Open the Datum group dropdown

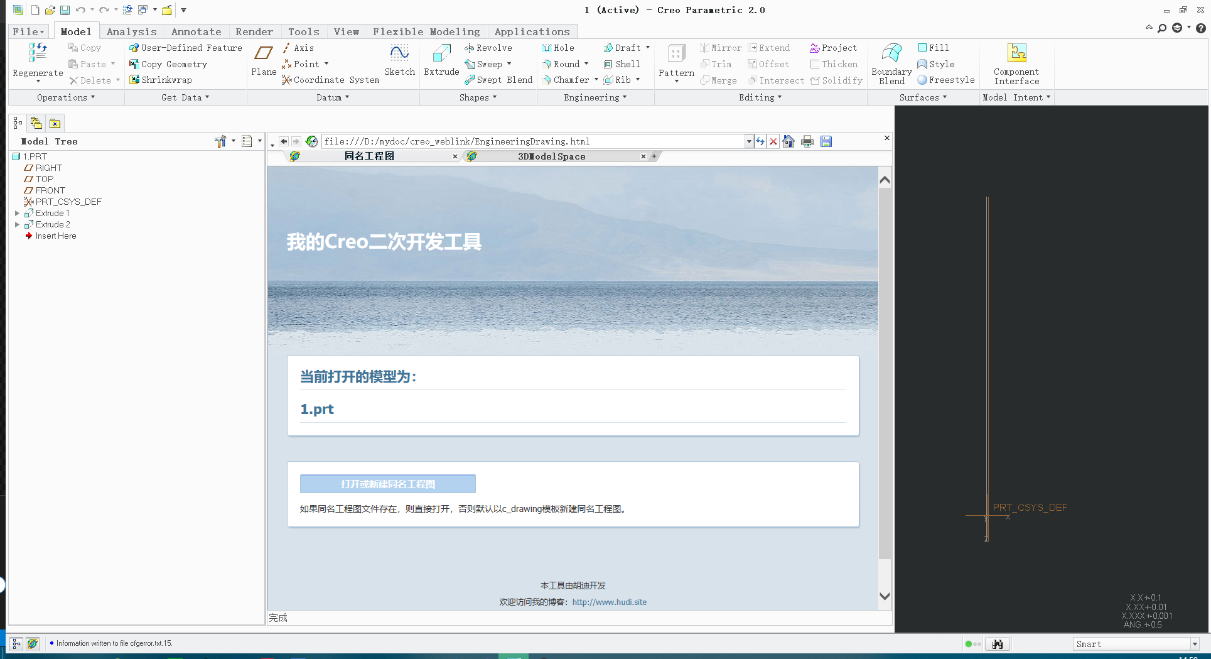point(333,97)
